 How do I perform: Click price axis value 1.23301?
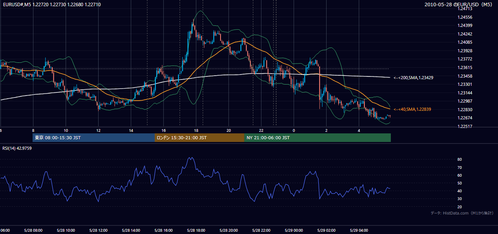coord(466,84)
